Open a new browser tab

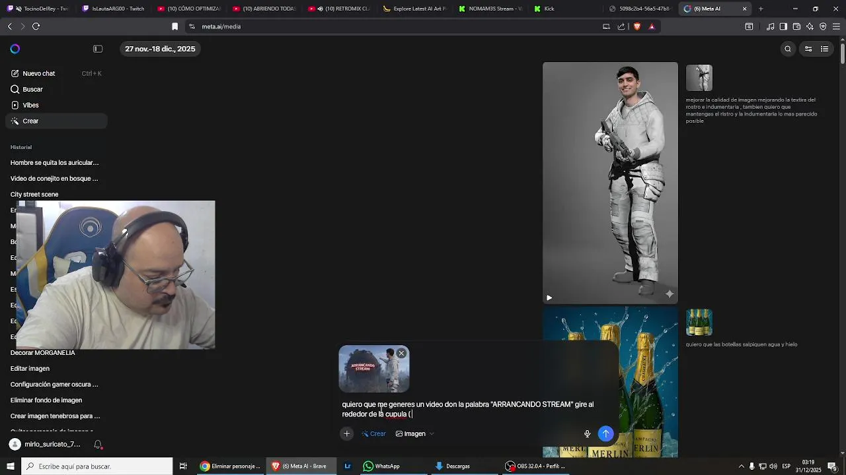(x=761, y=9)
